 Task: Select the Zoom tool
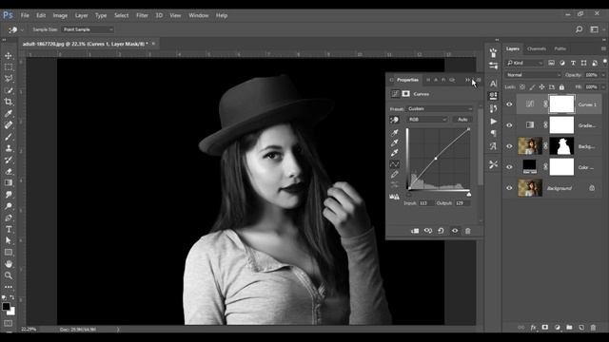(9, 275)
